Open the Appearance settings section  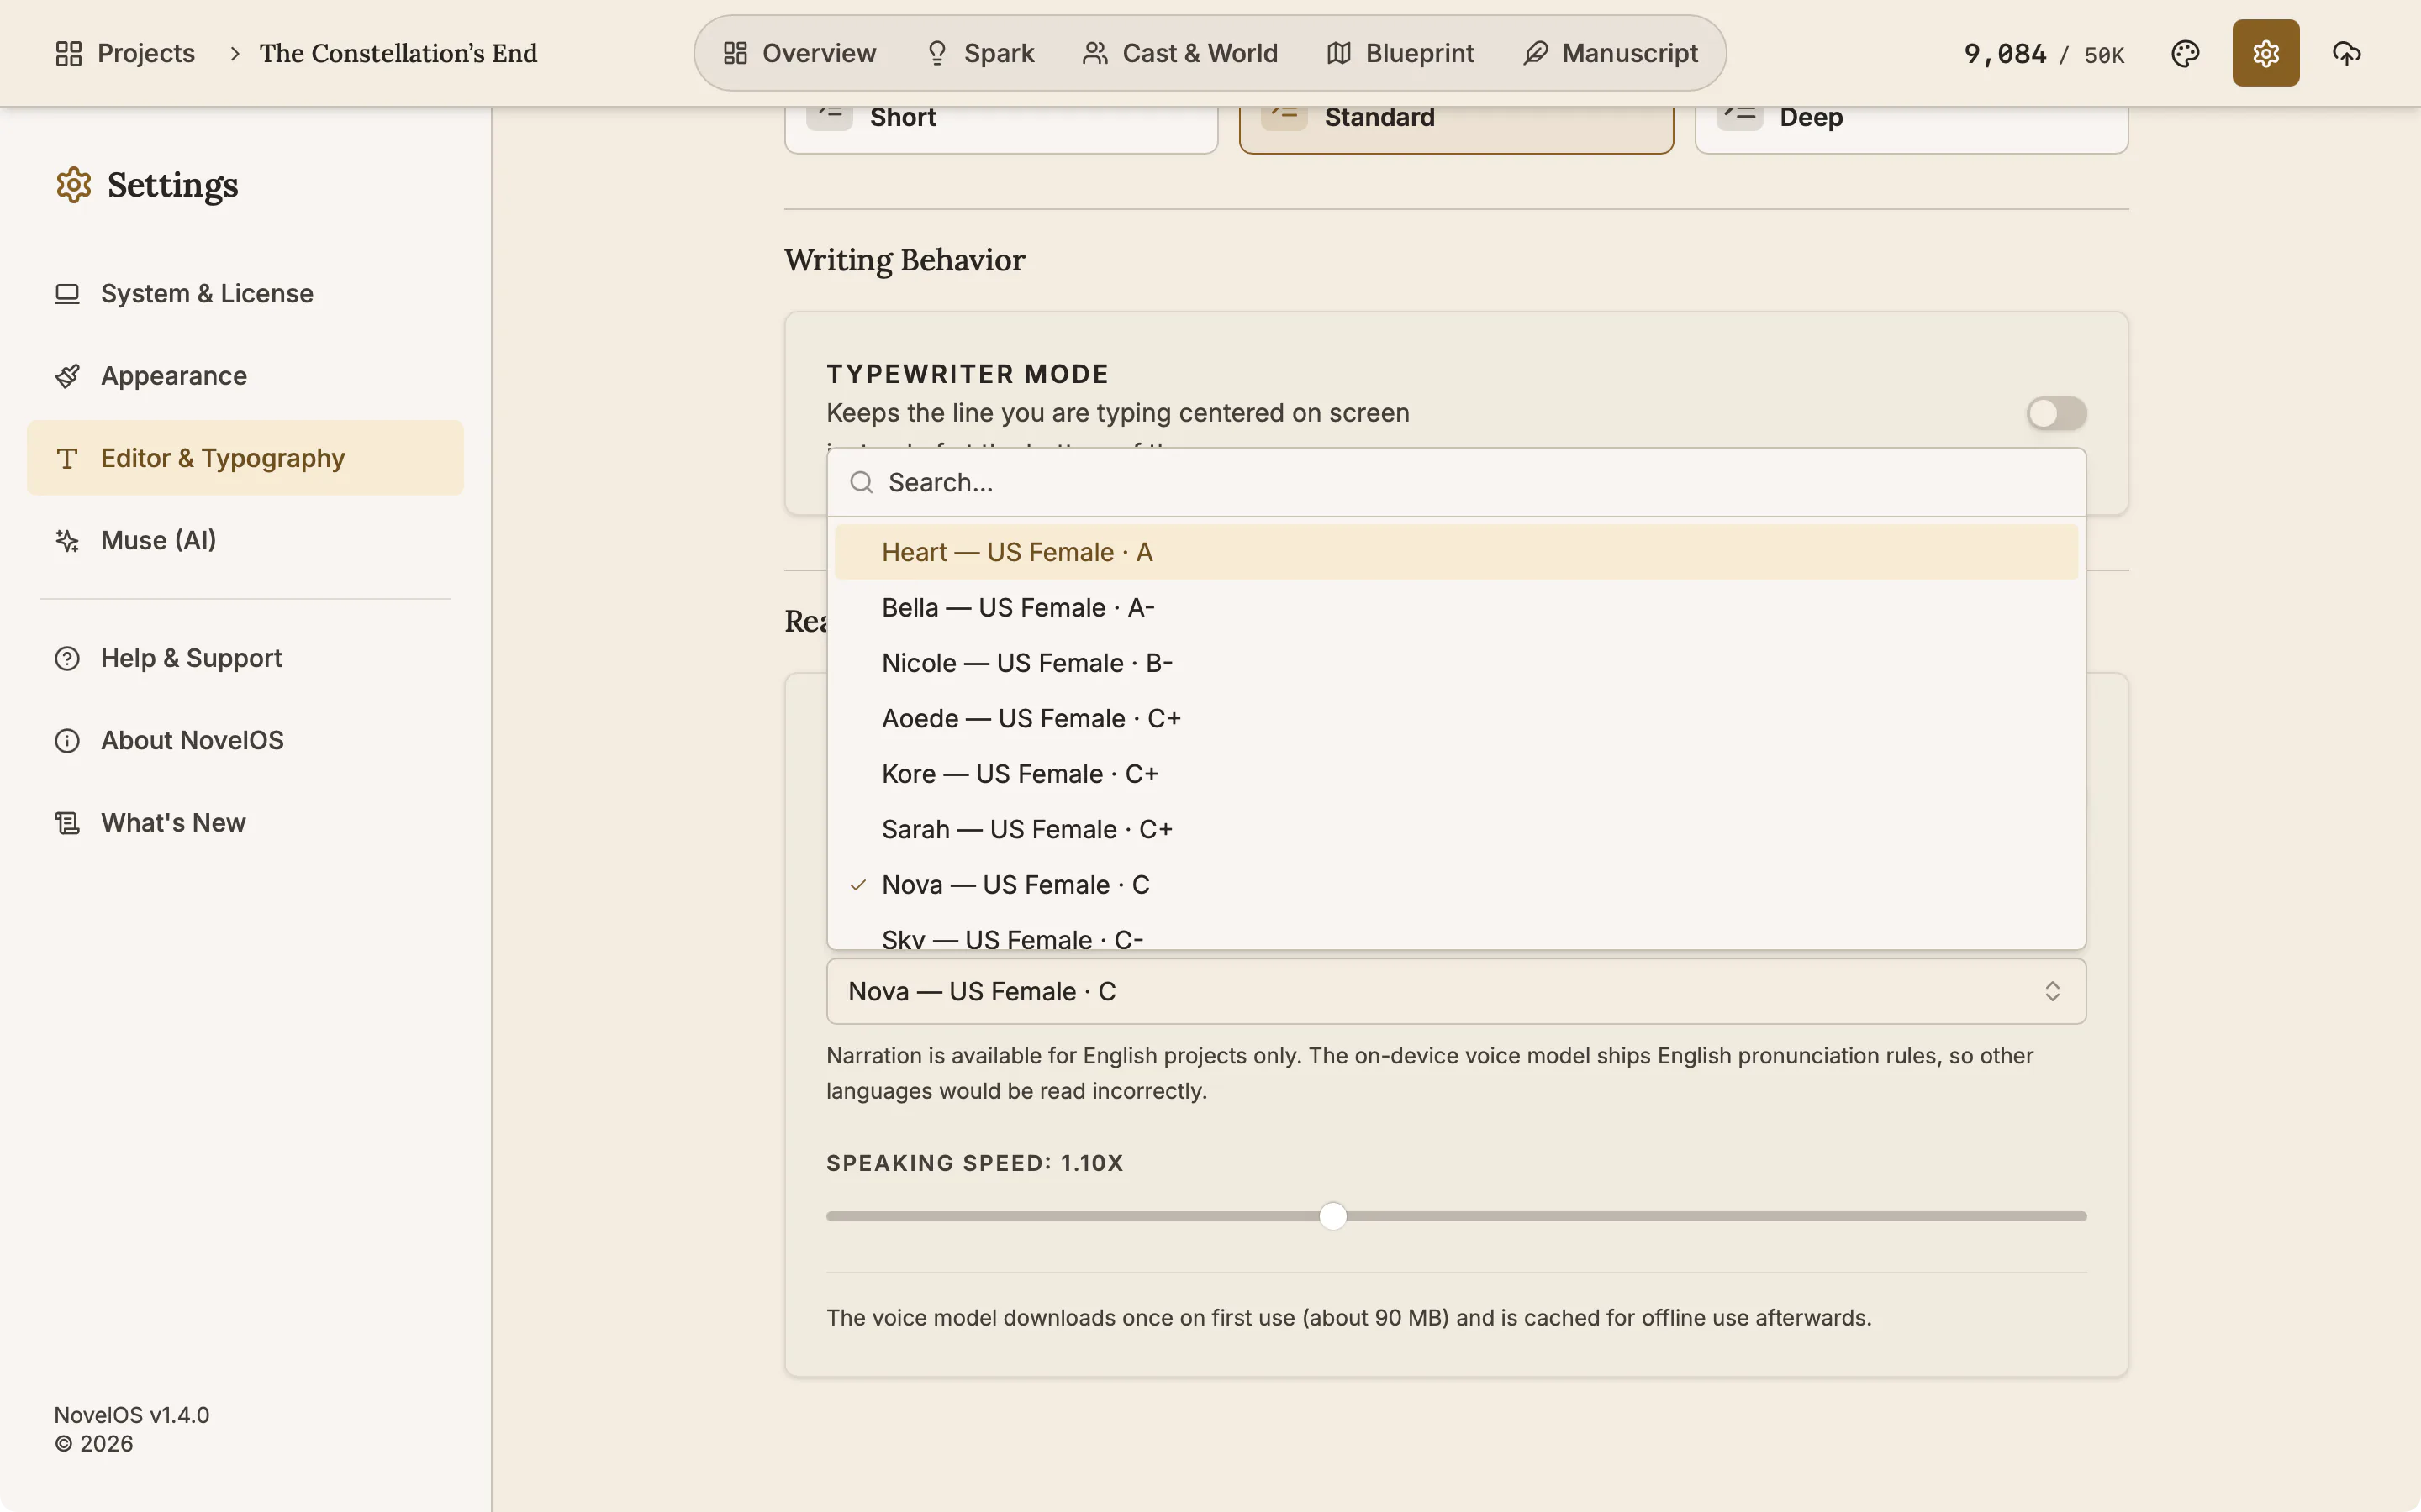tap(245, 376)
